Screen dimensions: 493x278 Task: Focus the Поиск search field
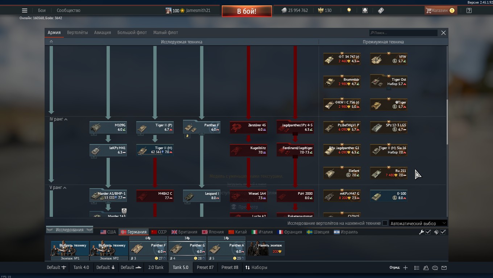403,33
